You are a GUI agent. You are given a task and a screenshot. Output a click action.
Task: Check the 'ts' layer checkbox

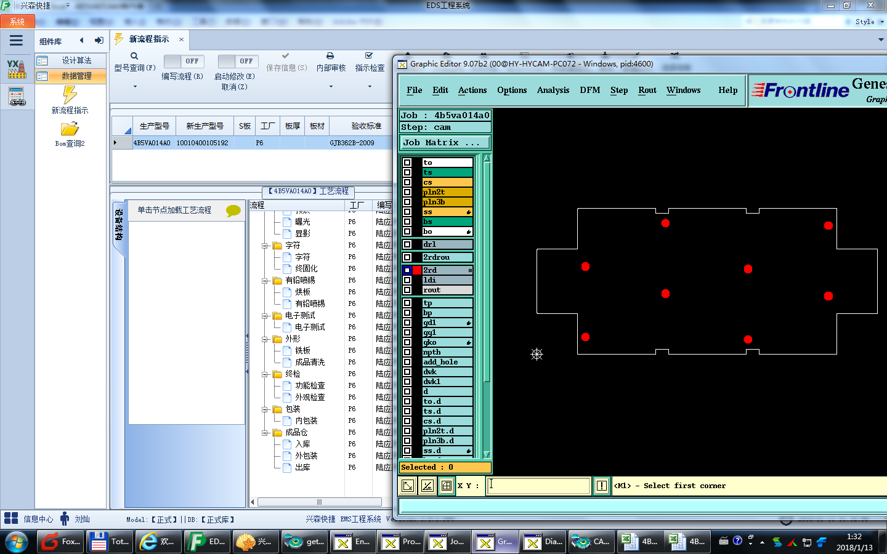pos(407,172)
